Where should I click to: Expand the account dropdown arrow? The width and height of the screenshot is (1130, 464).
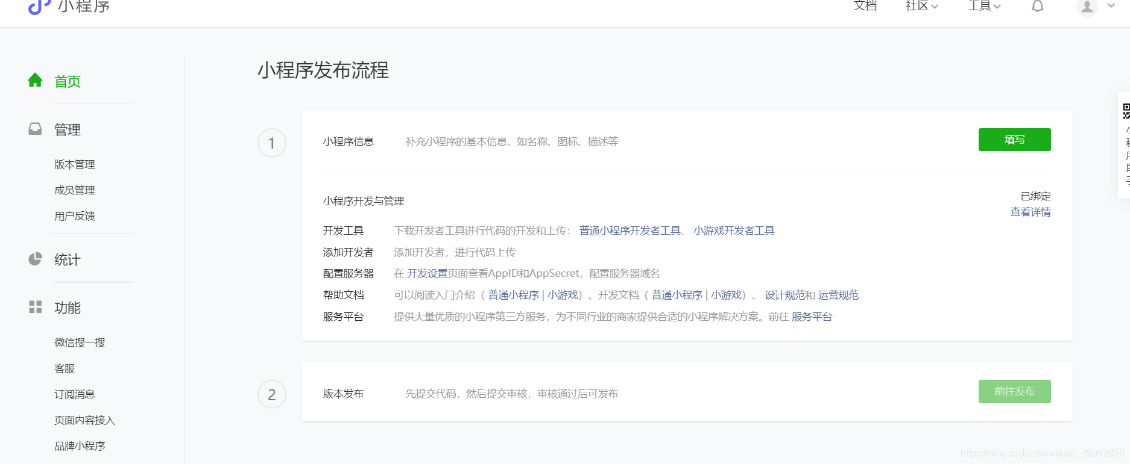coord(1111,6)
